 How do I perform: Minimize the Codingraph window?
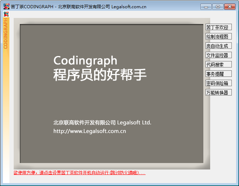pyautogui.click(x=206, y=7)
